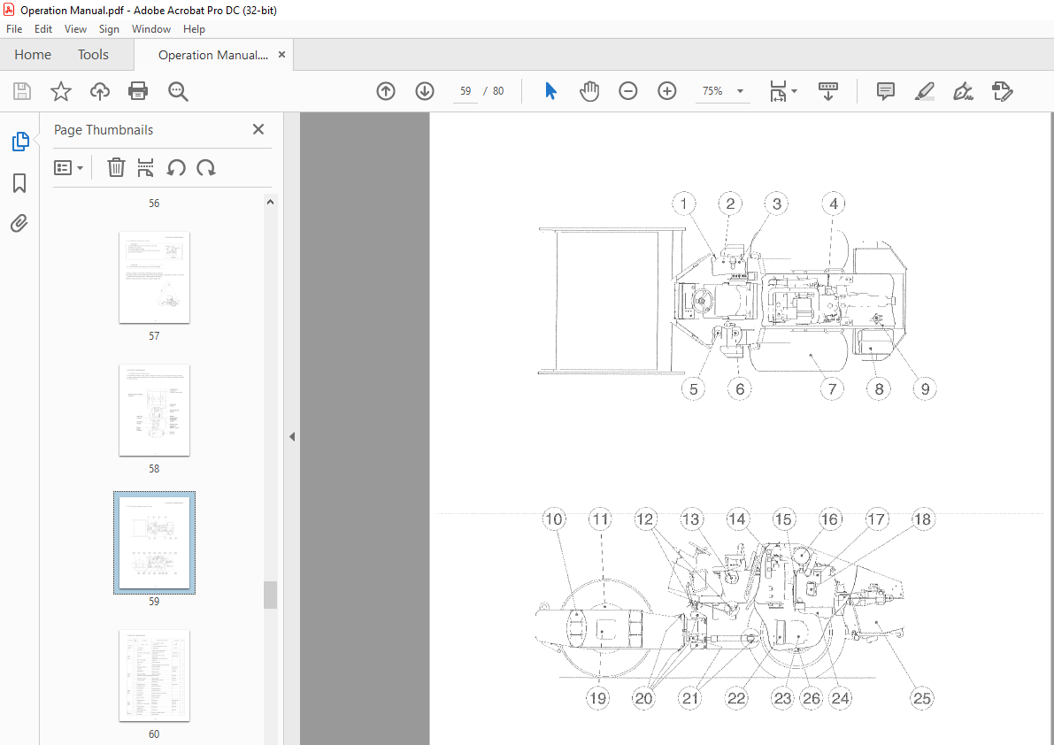Screen dimensions: 1054x745
Task: Add a comment sticky note
Action: pyautogui.click(x=886, y=91)
